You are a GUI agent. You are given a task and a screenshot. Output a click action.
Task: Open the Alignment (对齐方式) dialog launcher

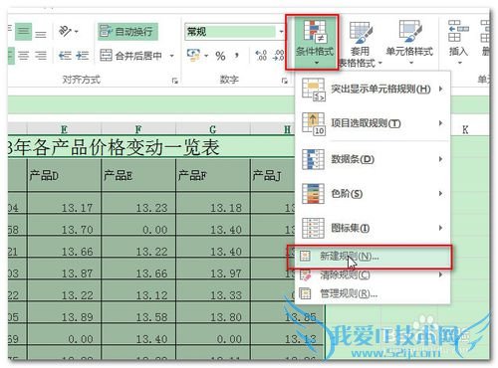point(175,81)
